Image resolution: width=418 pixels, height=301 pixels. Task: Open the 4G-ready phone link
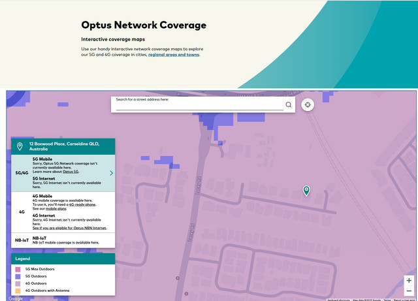pos(82,204)
